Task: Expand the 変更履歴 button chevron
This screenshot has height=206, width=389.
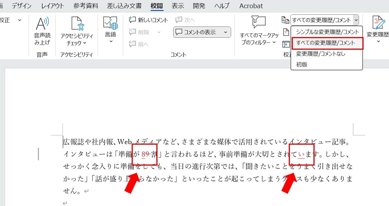Action: (378, 41)
